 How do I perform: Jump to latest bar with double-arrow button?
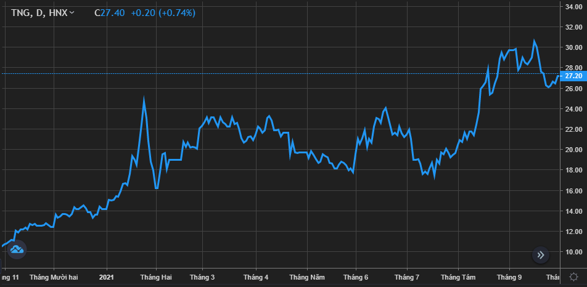541,255
